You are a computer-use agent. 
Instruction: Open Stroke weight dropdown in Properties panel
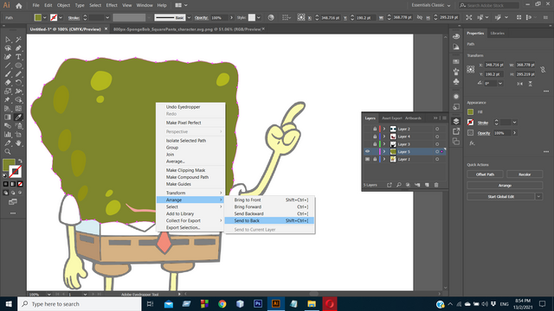514,123
